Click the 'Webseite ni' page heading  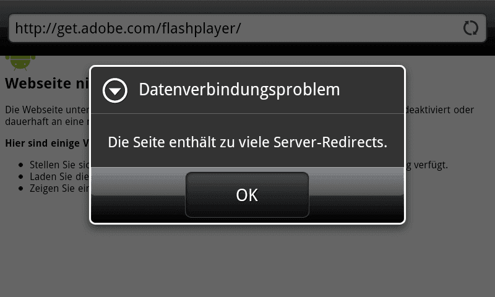pos(47,84)
